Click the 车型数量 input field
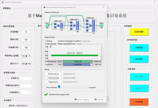Image resolution: width=158 pixels, height=108 pixels. (x=26, y=32)
